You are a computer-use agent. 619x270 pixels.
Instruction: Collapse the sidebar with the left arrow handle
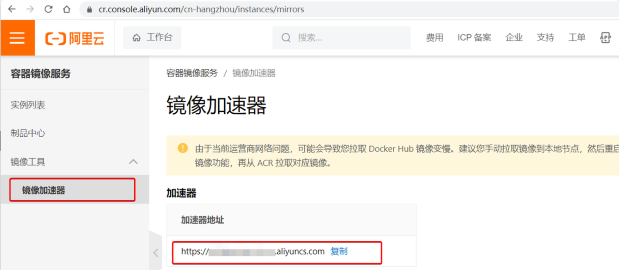[x=156, y=253]
